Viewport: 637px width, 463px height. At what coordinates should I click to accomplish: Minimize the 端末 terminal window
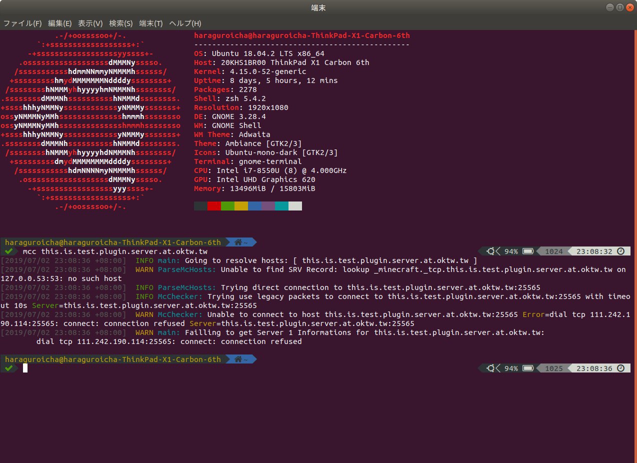(x=610, y=7)
